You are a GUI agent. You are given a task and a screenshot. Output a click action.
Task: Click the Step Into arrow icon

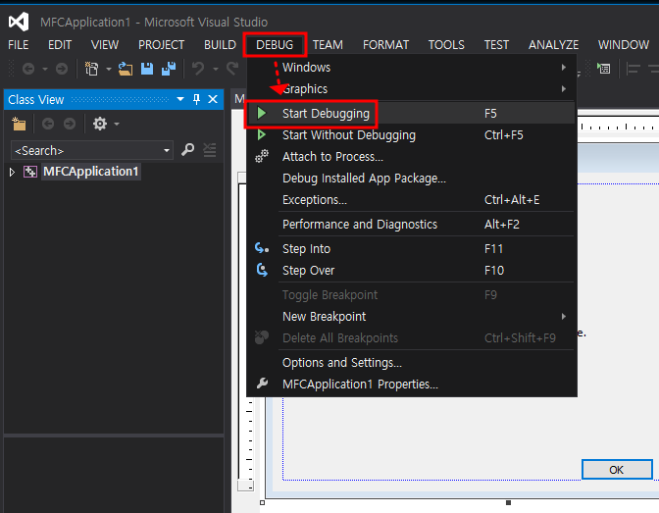coord(262,248)
